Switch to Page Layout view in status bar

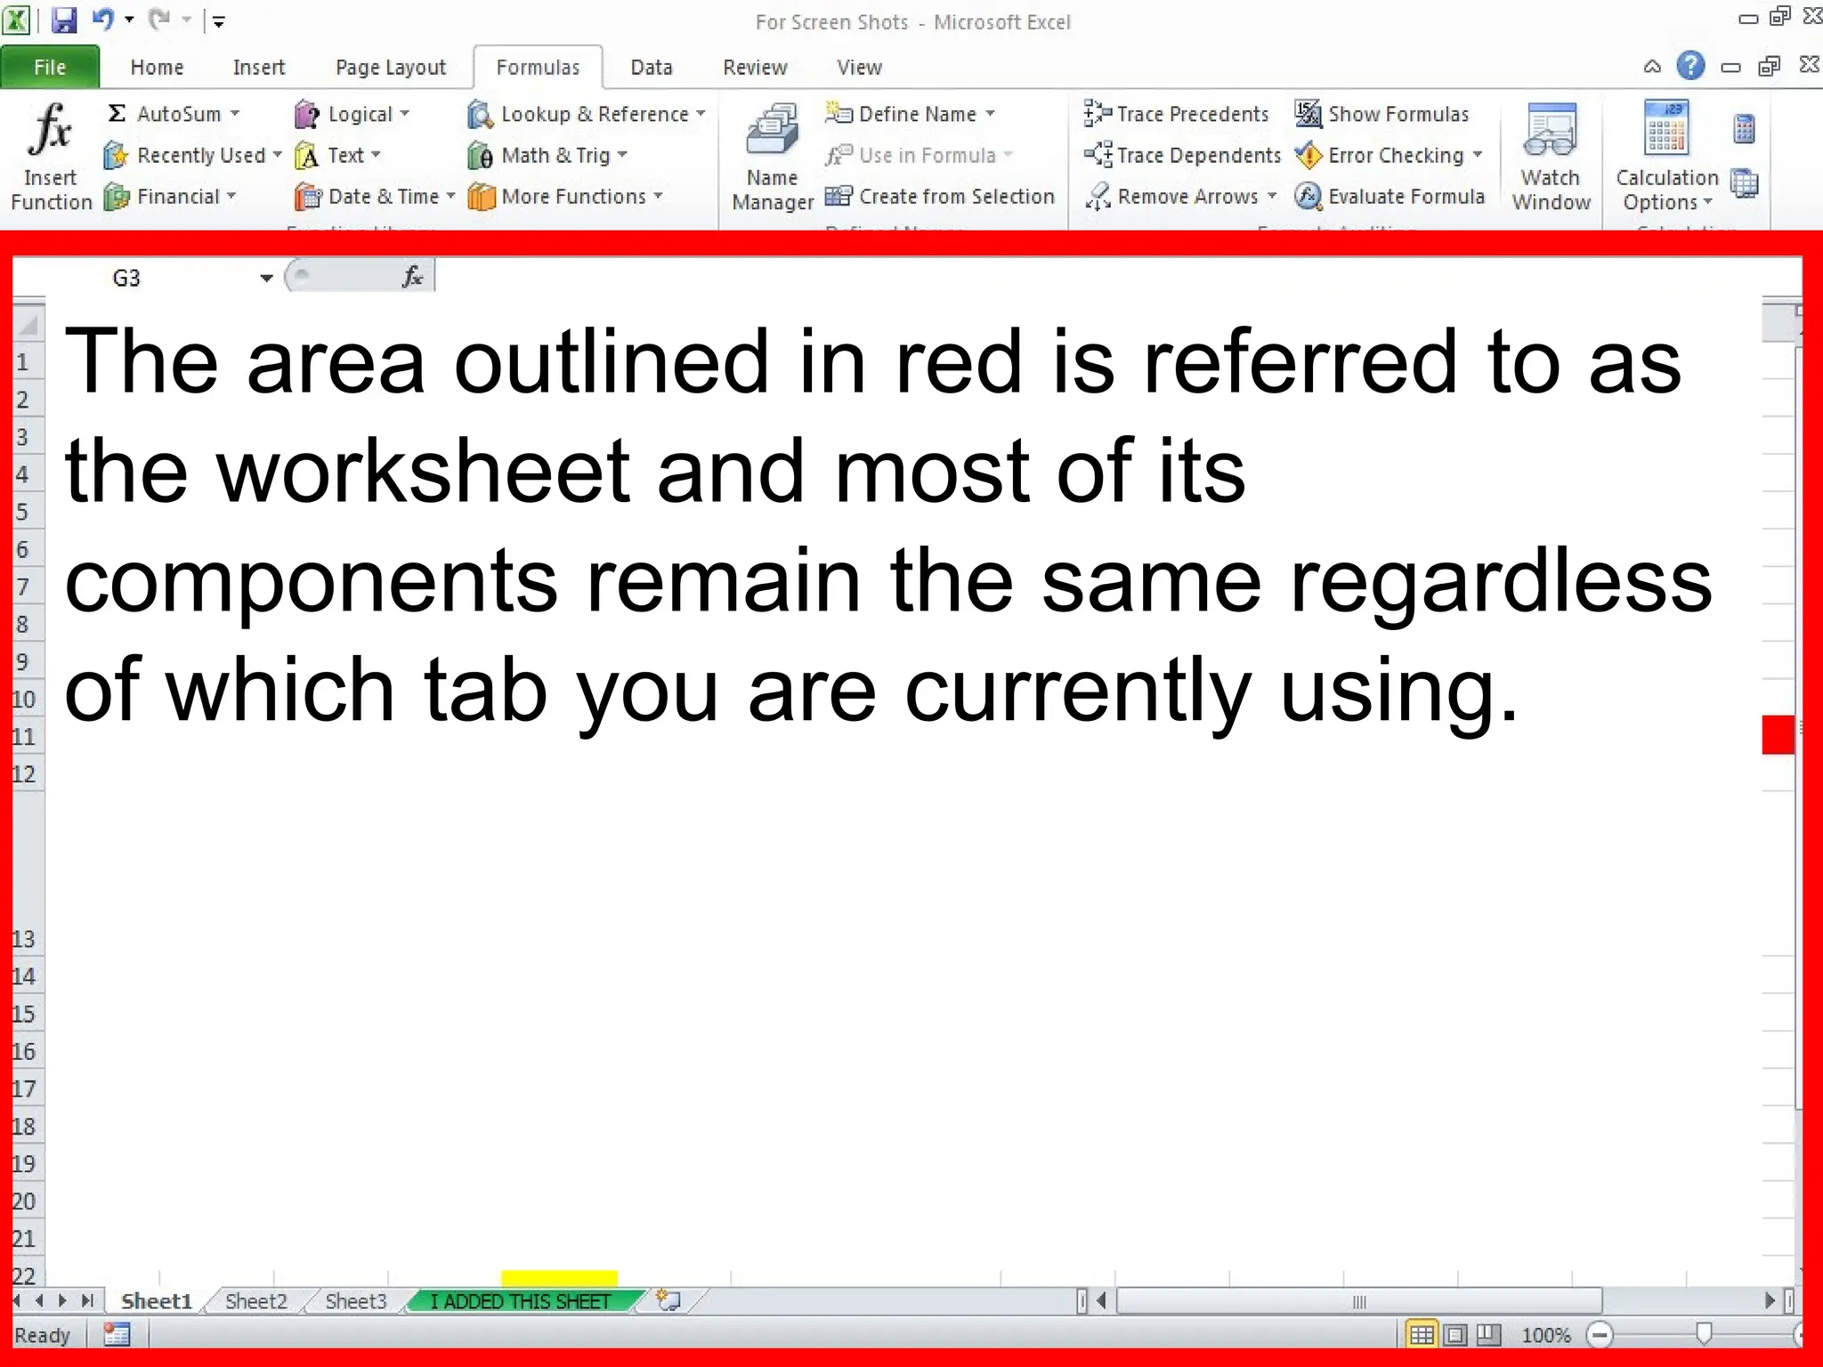[1455, 1335]
